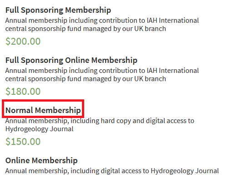Screen dimensions: 238x175
Task: Click 'hard copy' in Normal Membership description
Action: pyautogui.click(x=116, y=121)
